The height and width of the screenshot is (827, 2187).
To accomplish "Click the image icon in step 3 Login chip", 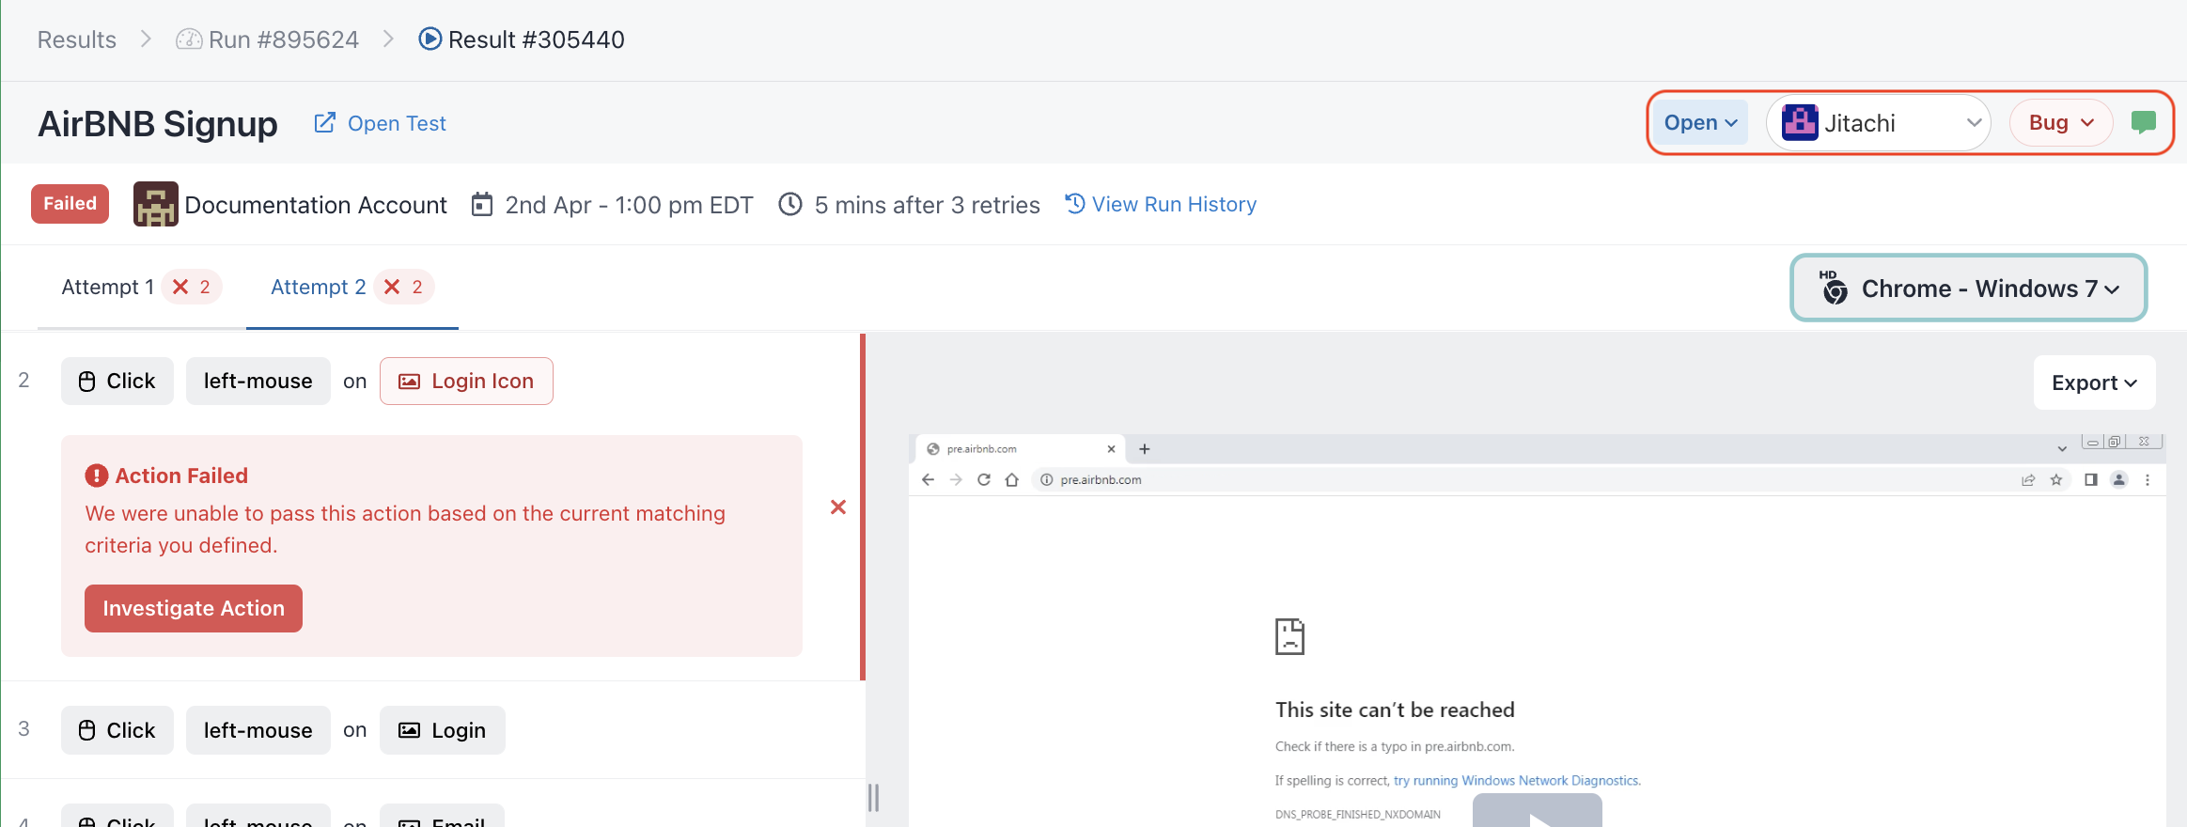I will (409, 730).
